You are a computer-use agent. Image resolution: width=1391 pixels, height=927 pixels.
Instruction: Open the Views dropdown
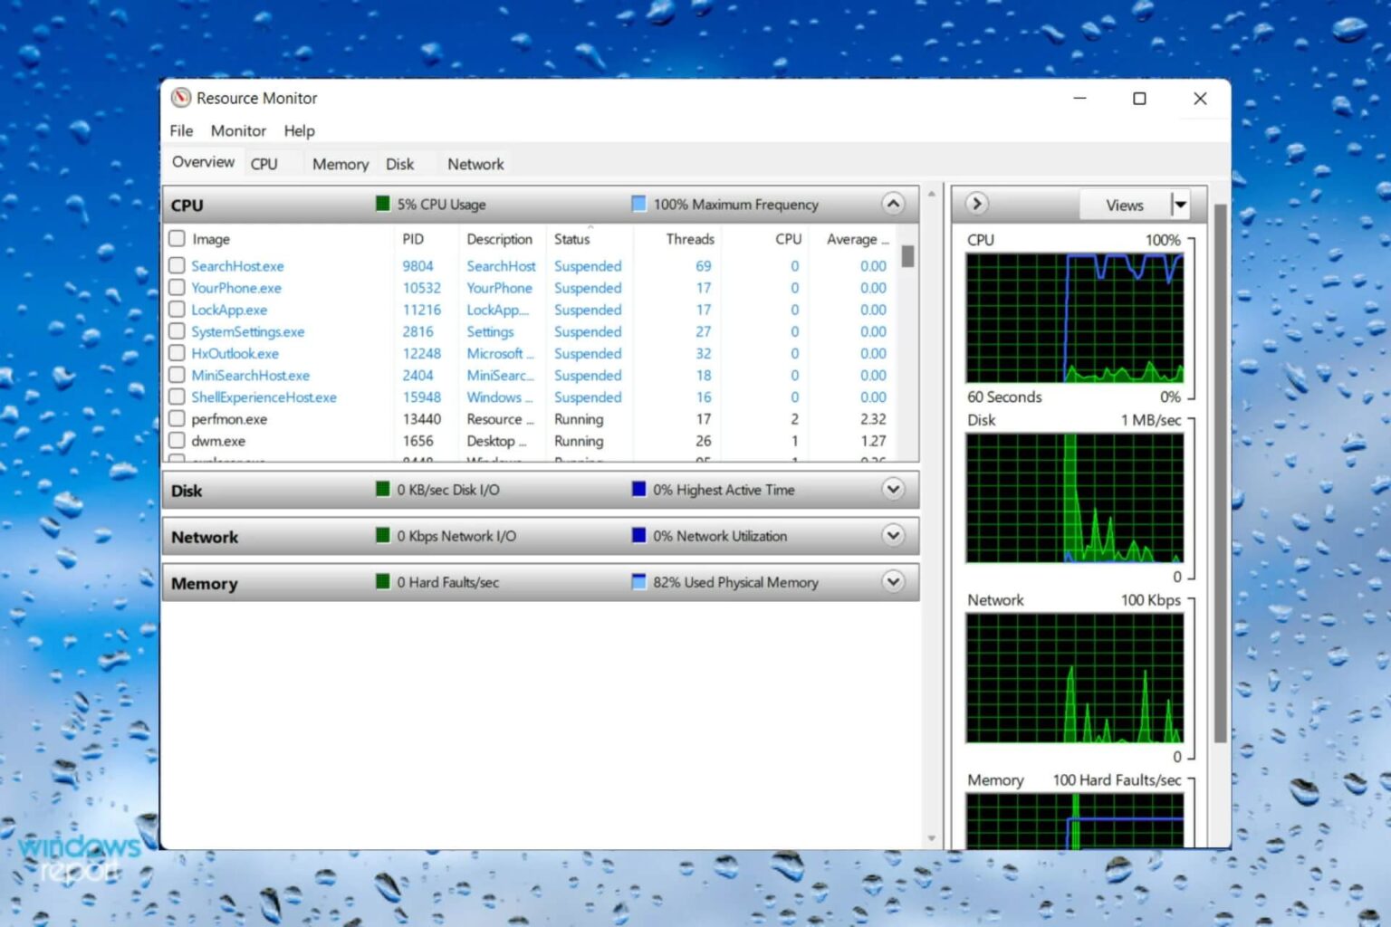1180,205
